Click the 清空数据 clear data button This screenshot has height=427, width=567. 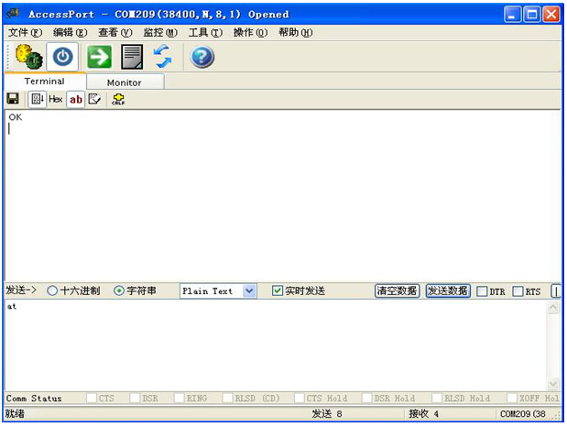tap(397, 290)
